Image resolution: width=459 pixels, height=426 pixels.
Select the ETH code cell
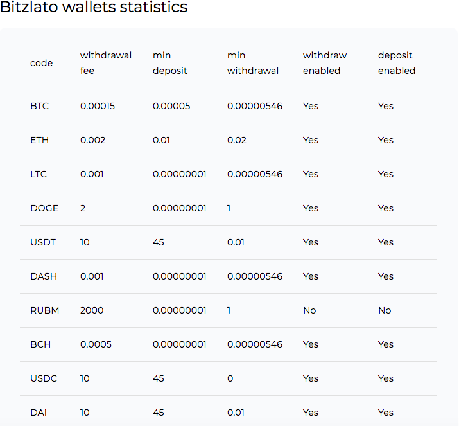(x=40, y=140)
